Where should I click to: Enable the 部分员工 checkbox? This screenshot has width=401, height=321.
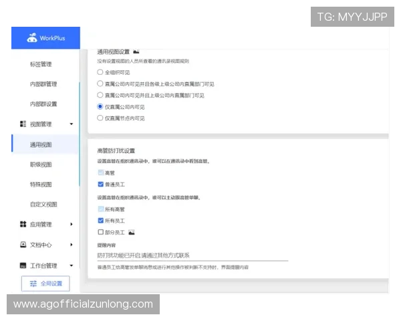(x=101, y=232)
